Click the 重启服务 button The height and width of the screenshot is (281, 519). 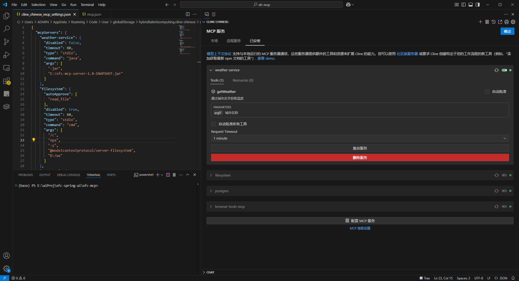pyautogui.click(x=360, y=148)
